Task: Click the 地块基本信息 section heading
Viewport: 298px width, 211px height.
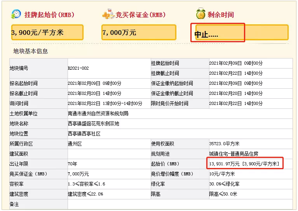Action: pyautogui.click(x=30, y=51)
